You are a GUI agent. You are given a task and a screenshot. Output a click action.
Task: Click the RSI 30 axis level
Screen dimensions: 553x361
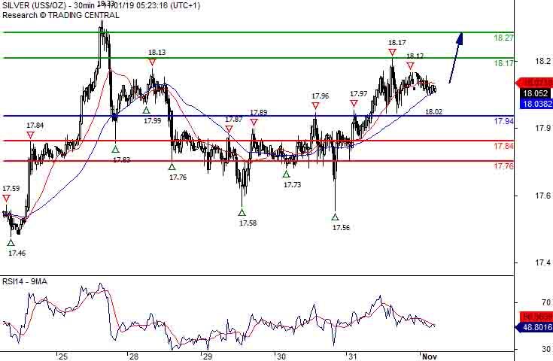(x=546, y=349)
